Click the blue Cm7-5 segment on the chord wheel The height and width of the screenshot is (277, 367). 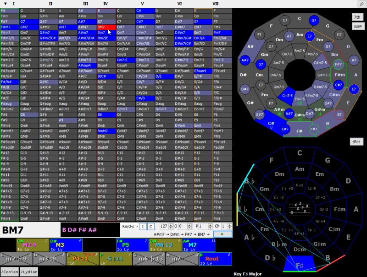[x=287, y=96]
